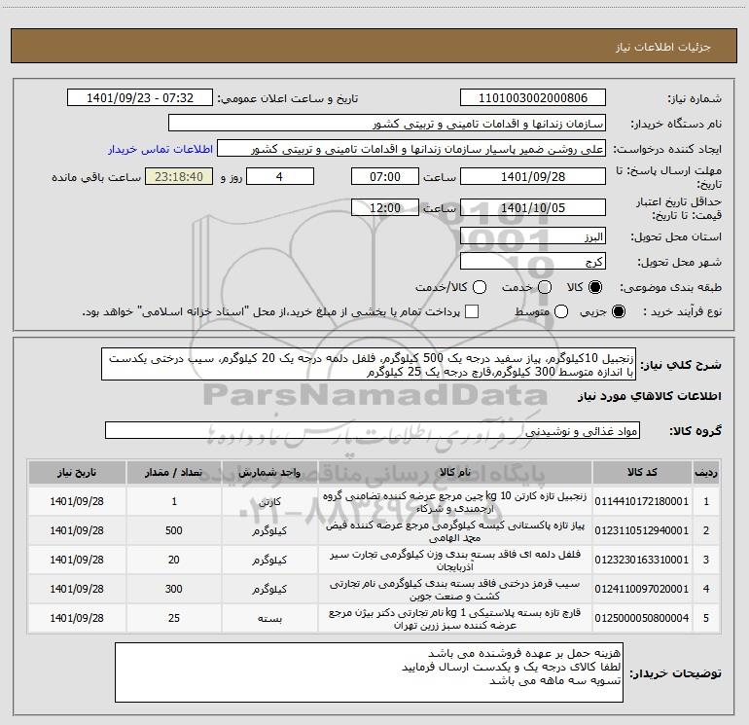Click the delivery province field البرز
Screen dimensions: 749x725
point(533,236)
